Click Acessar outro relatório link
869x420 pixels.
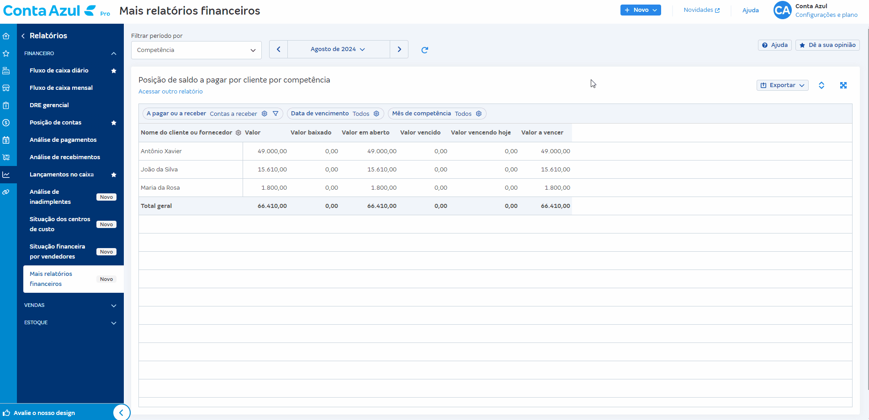click(170, 92)
